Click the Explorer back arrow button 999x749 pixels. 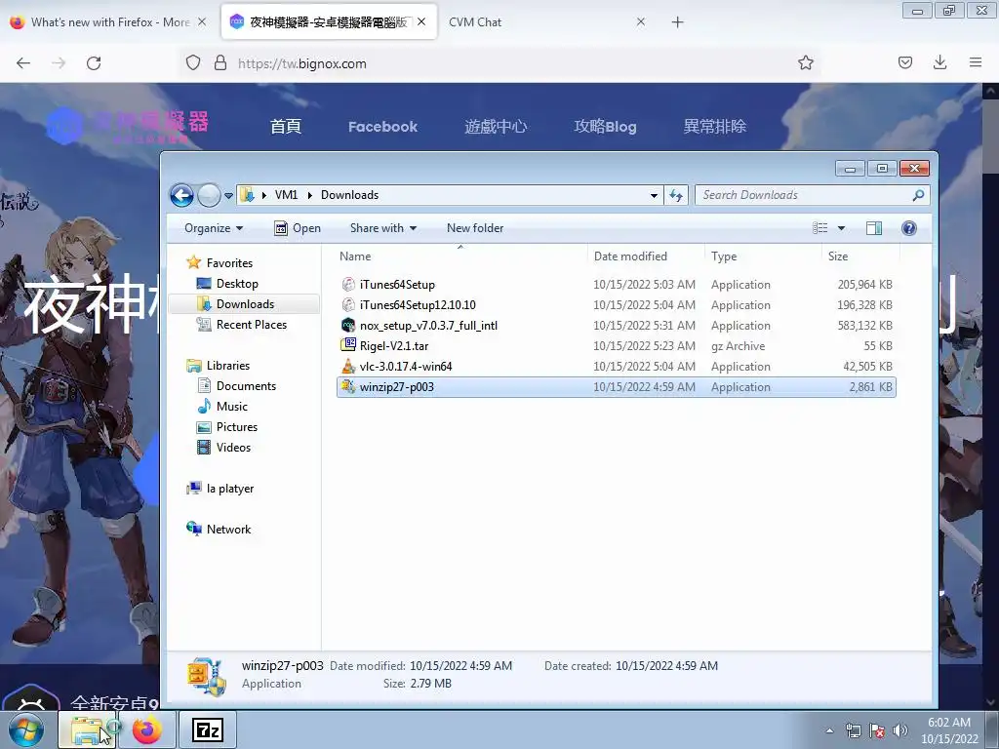coord(181,195)
